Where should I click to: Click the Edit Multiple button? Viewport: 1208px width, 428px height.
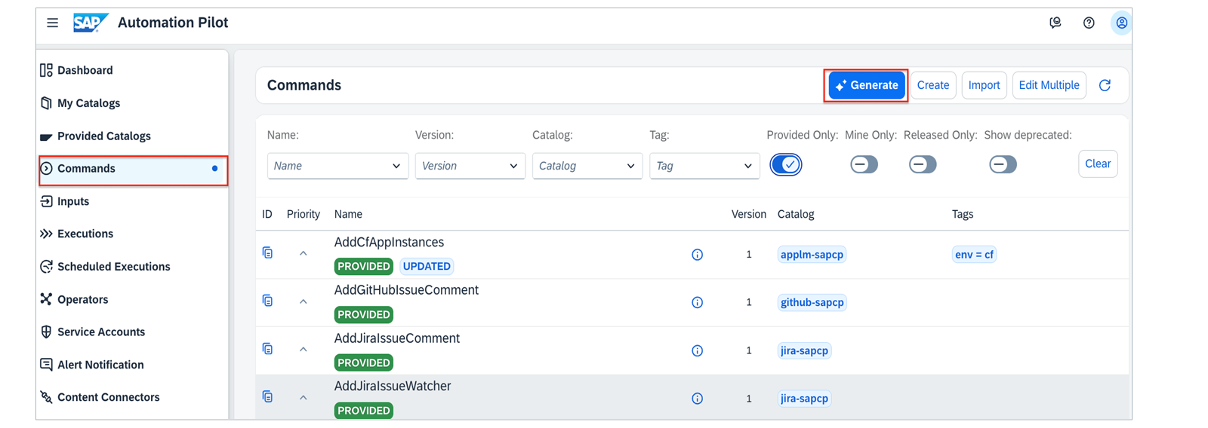[1049, 85]
